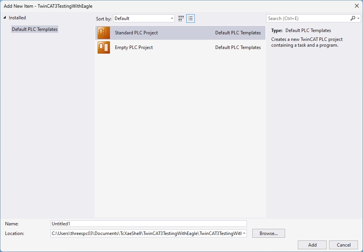Switch to small icons grid view
Image resolution: width=363 pixels, height=252 pixels.
181,19
